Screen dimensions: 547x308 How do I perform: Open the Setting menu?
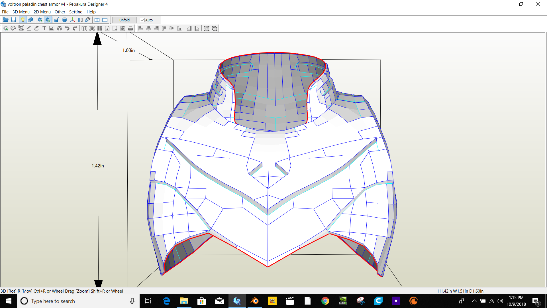pyautogui.click(x=75, y=12)
